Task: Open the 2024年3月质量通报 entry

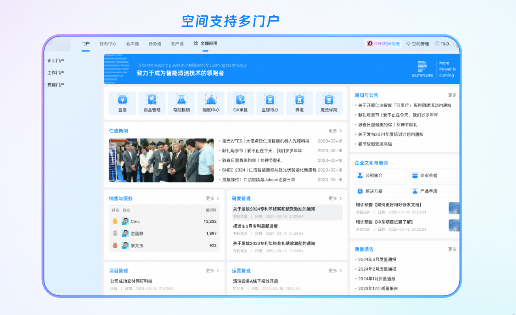Action: tap(377, 260)
